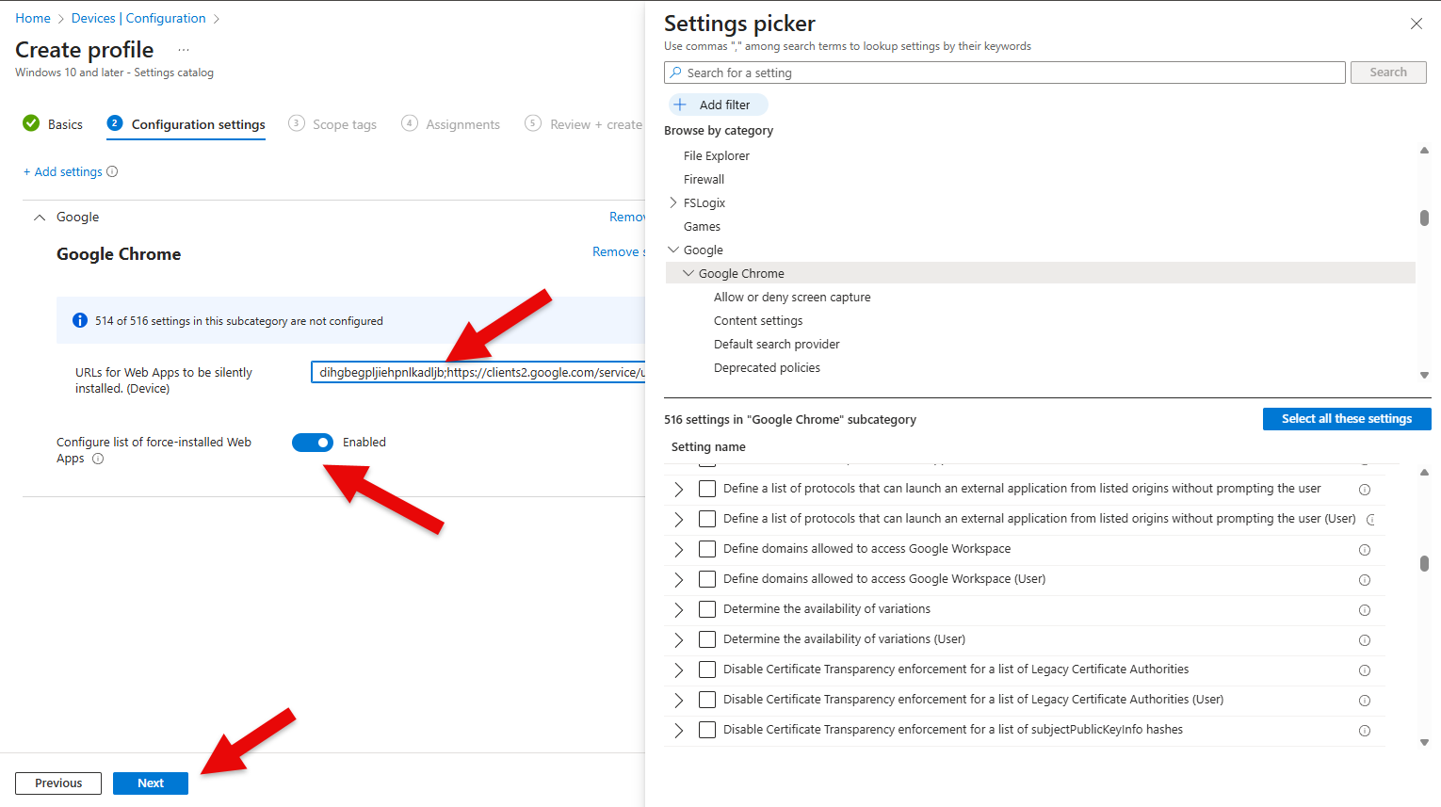Collapse the Google category in the browse tree
Image resolution: width=1441 pixels, height=807 pixels.
[x=672, y=250]
